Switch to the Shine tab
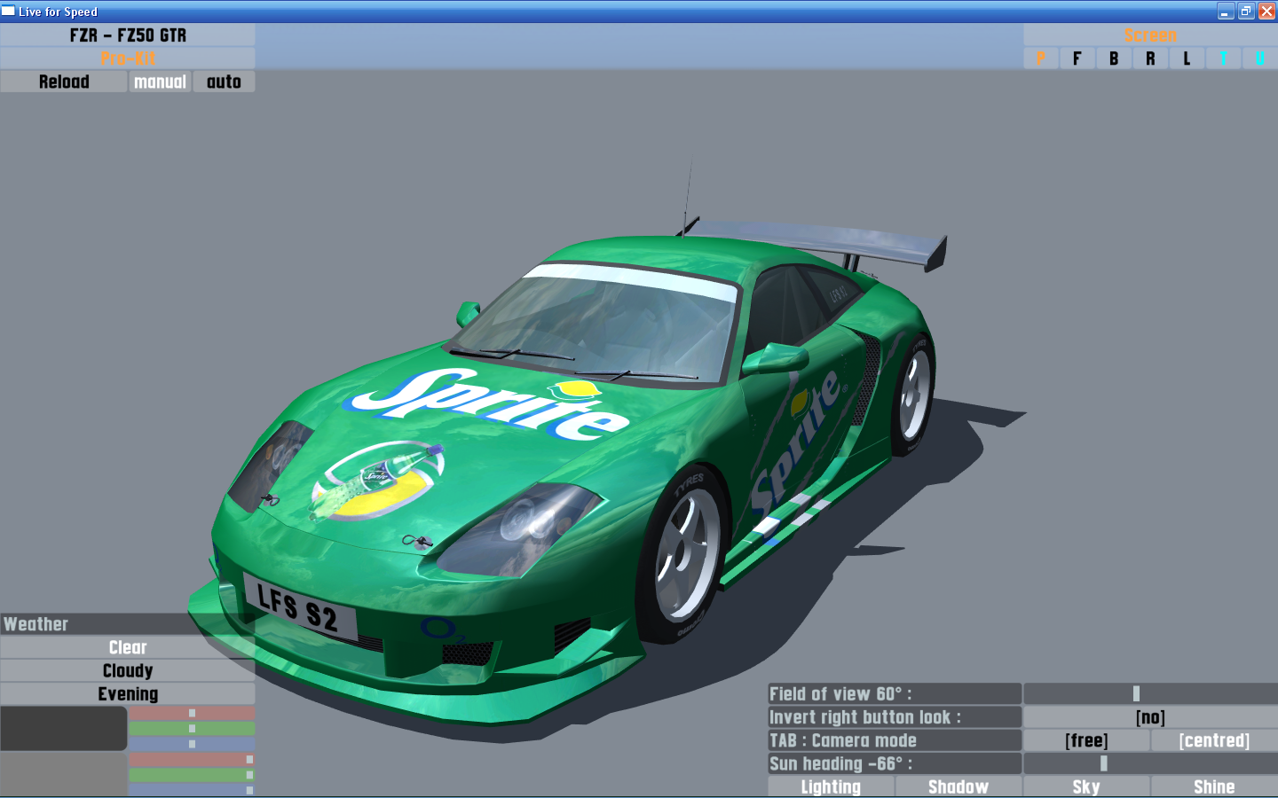1278x798 pixels. pyautogui.click(x=1214, y=786)
